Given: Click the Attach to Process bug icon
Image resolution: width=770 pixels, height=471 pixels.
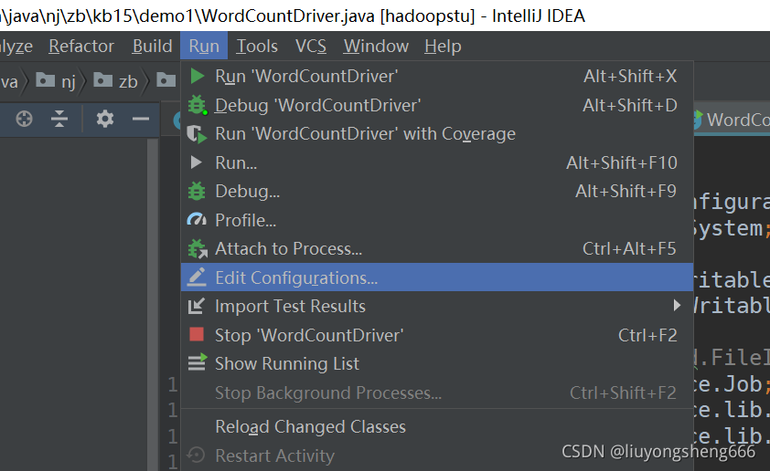Looking at the screenshot, I should (x=198, y=249).
